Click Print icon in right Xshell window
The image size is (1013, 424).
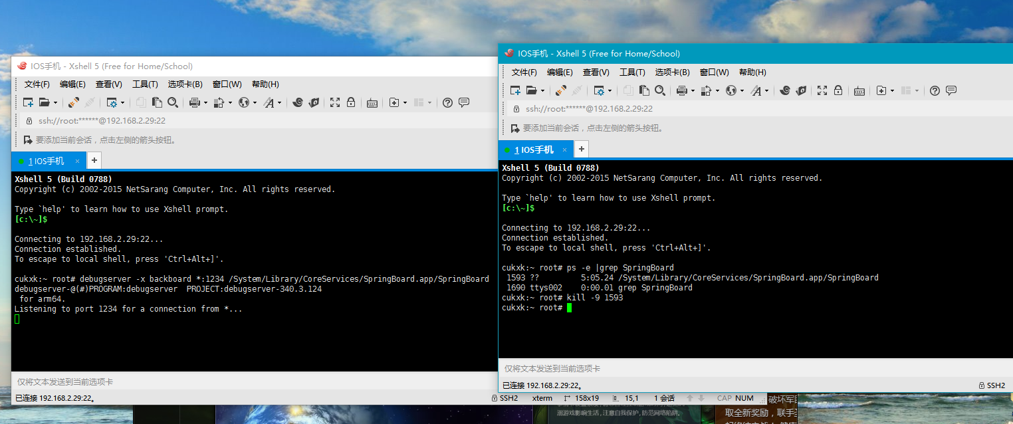tap(681, 90)
